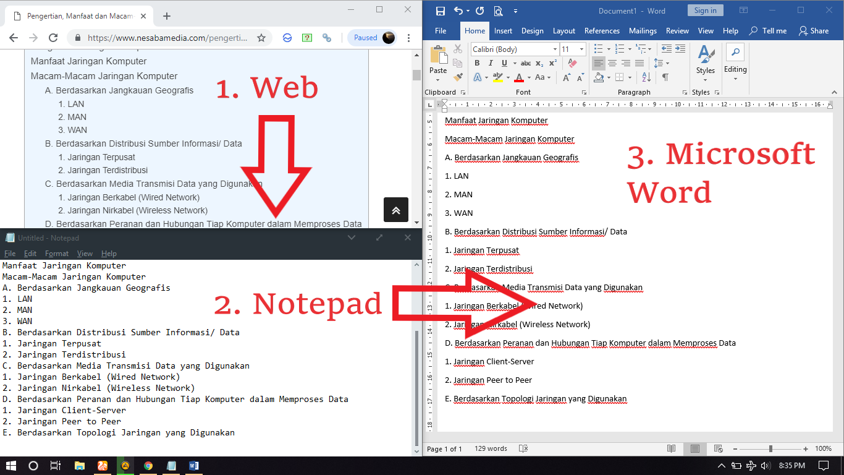
Task: Toggle Superscript formatting
Action: 552,63
